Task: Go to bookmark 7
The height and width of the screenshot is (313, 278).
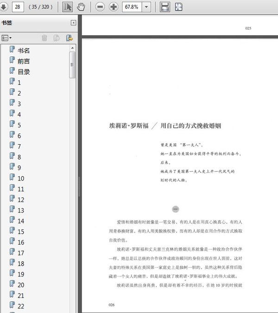Action: coord(19,147)
